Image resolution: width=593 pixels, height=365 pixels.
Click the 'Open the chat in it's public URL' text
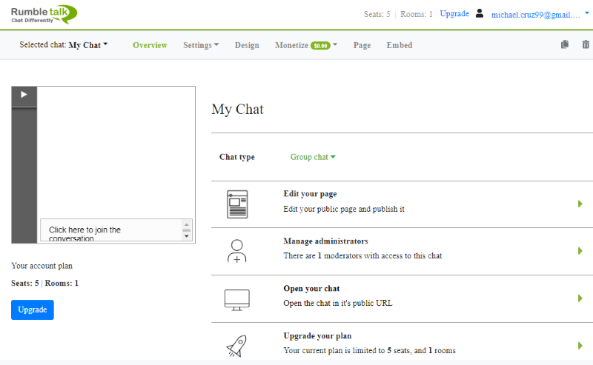(x=338, y=303)
